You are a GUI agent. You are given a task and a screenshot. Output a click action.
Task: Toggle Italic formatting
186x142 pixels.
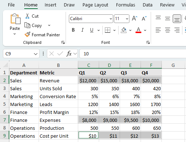[x=83, y=30]
